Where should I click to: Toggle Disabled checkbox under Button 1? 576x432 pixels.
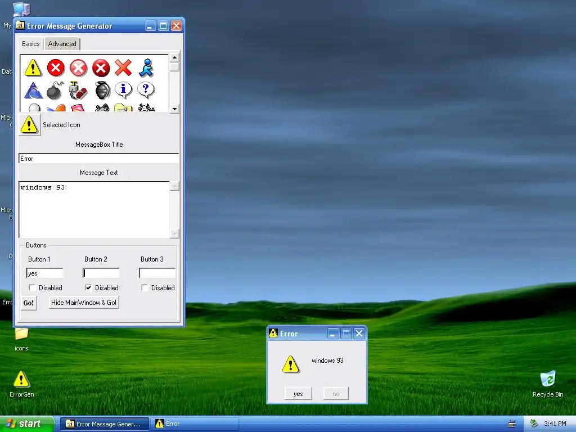pyautogui.click(x=32, y=287)
